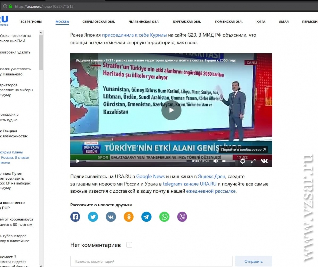
Task: Expand the video to fullscreen
Action: [x=253, y=161]
